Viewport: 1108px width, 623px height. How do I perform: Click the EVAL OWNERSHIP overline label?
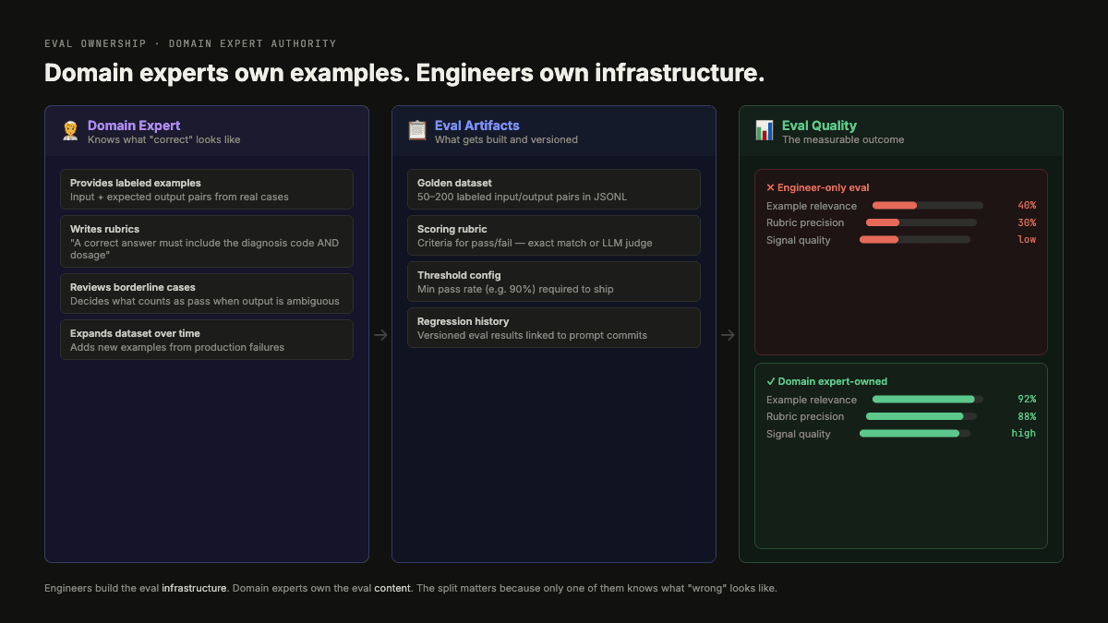tap(190, 43)
